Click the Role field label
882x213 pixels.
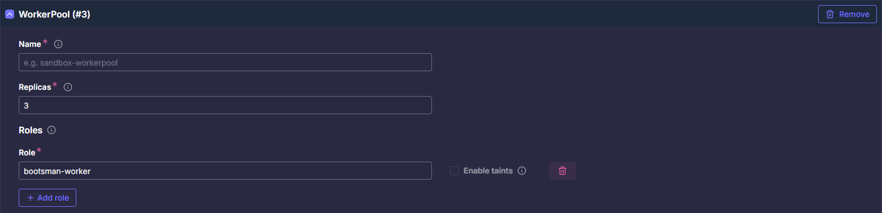click(27, 153)
